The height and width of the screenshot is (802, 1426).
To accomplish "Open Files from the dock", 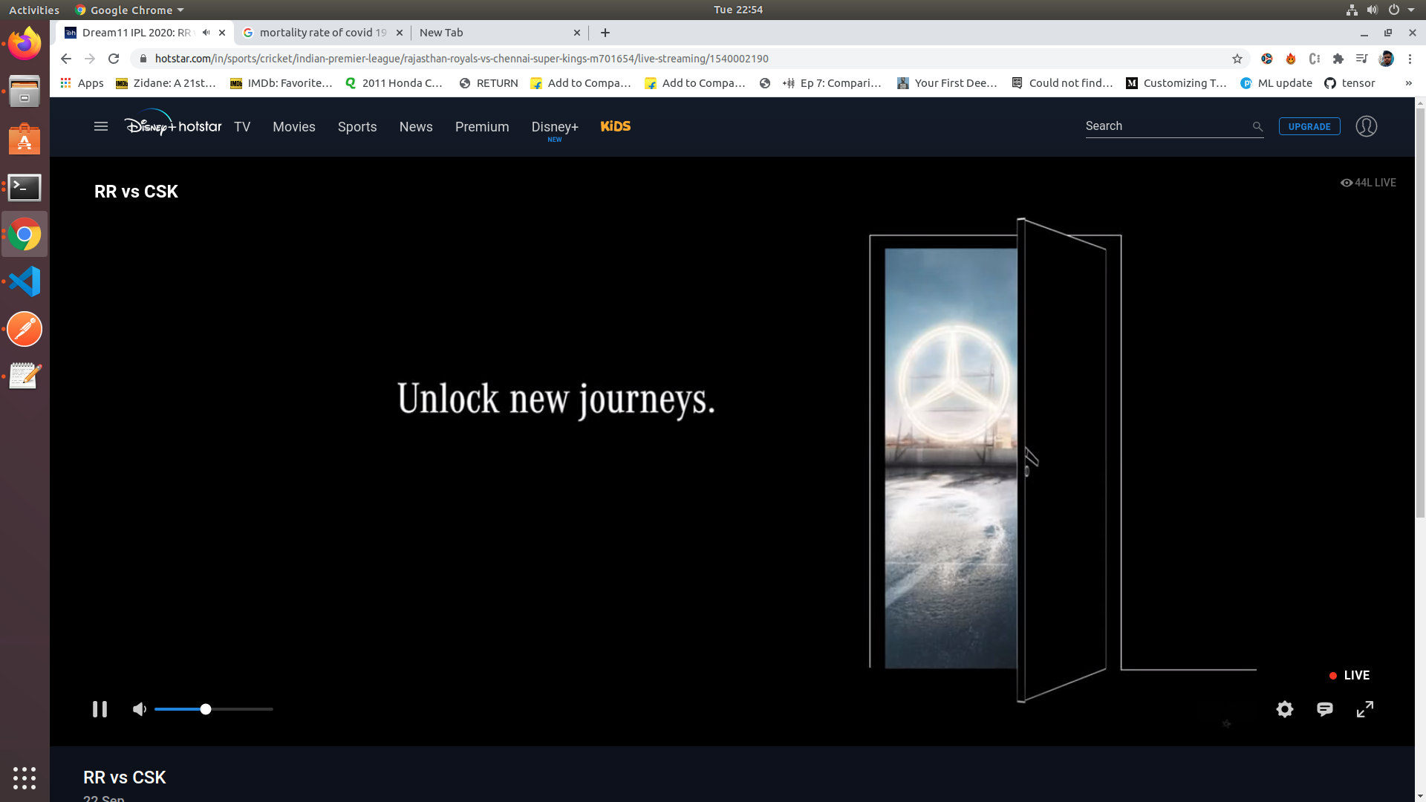I will (x=25, y=91).
